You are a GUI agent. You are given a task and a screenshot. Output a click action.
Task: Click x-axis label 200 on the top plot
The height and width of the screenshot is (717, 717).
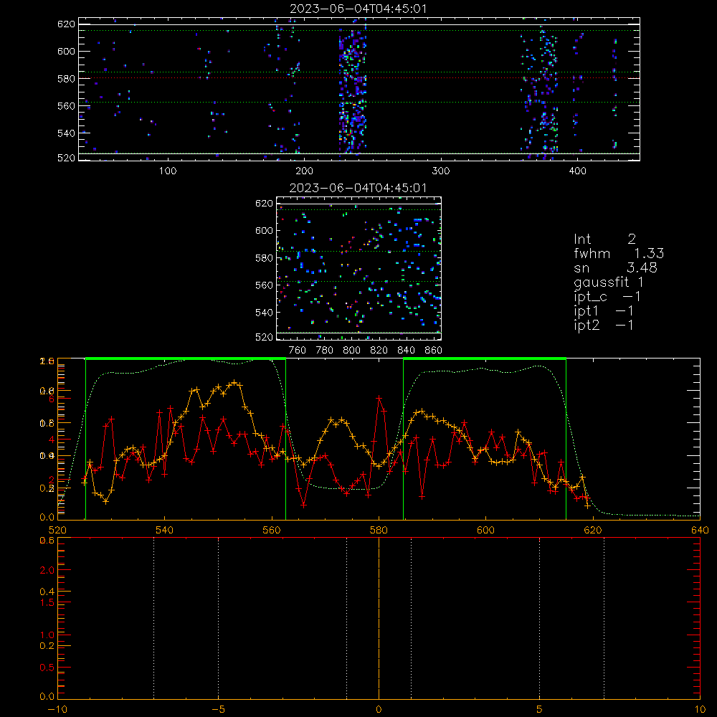[304, 171]
